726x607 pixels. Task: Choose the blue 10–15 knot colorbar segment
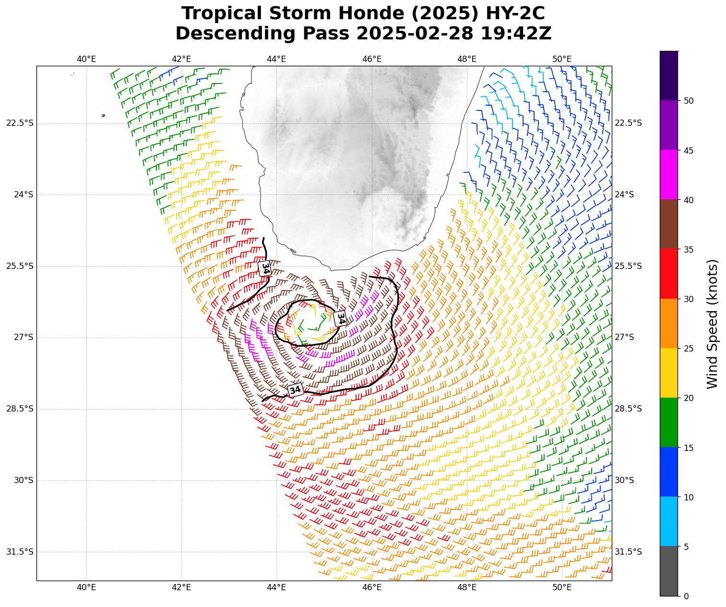[668, 472]
